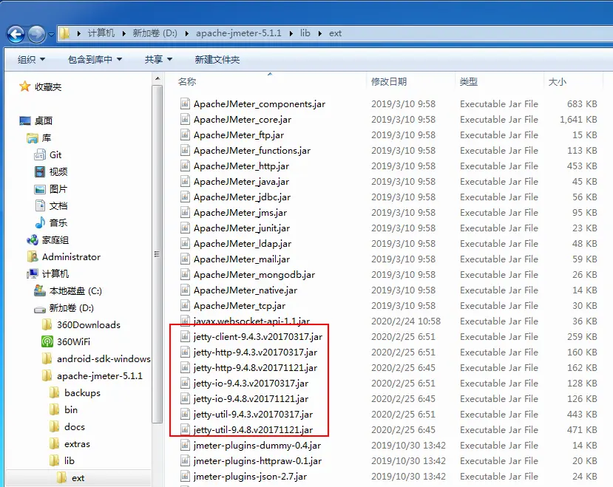Sort by the 大小 column header
Screen dimensions: 613x487
click(557, 82)
